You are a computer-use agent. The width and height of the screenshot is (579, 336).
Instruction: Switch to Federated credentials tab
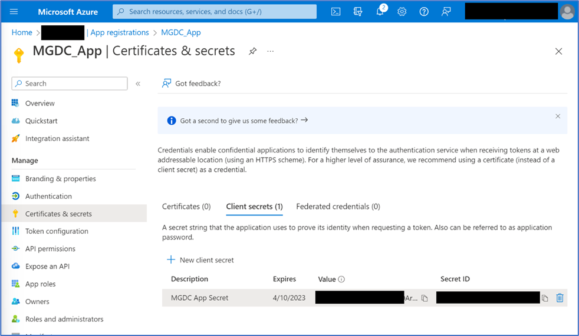point(338,207)
